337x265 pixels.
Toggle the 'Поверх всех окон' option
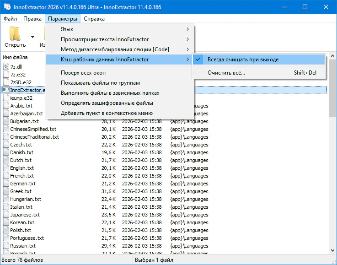[83, 72]
